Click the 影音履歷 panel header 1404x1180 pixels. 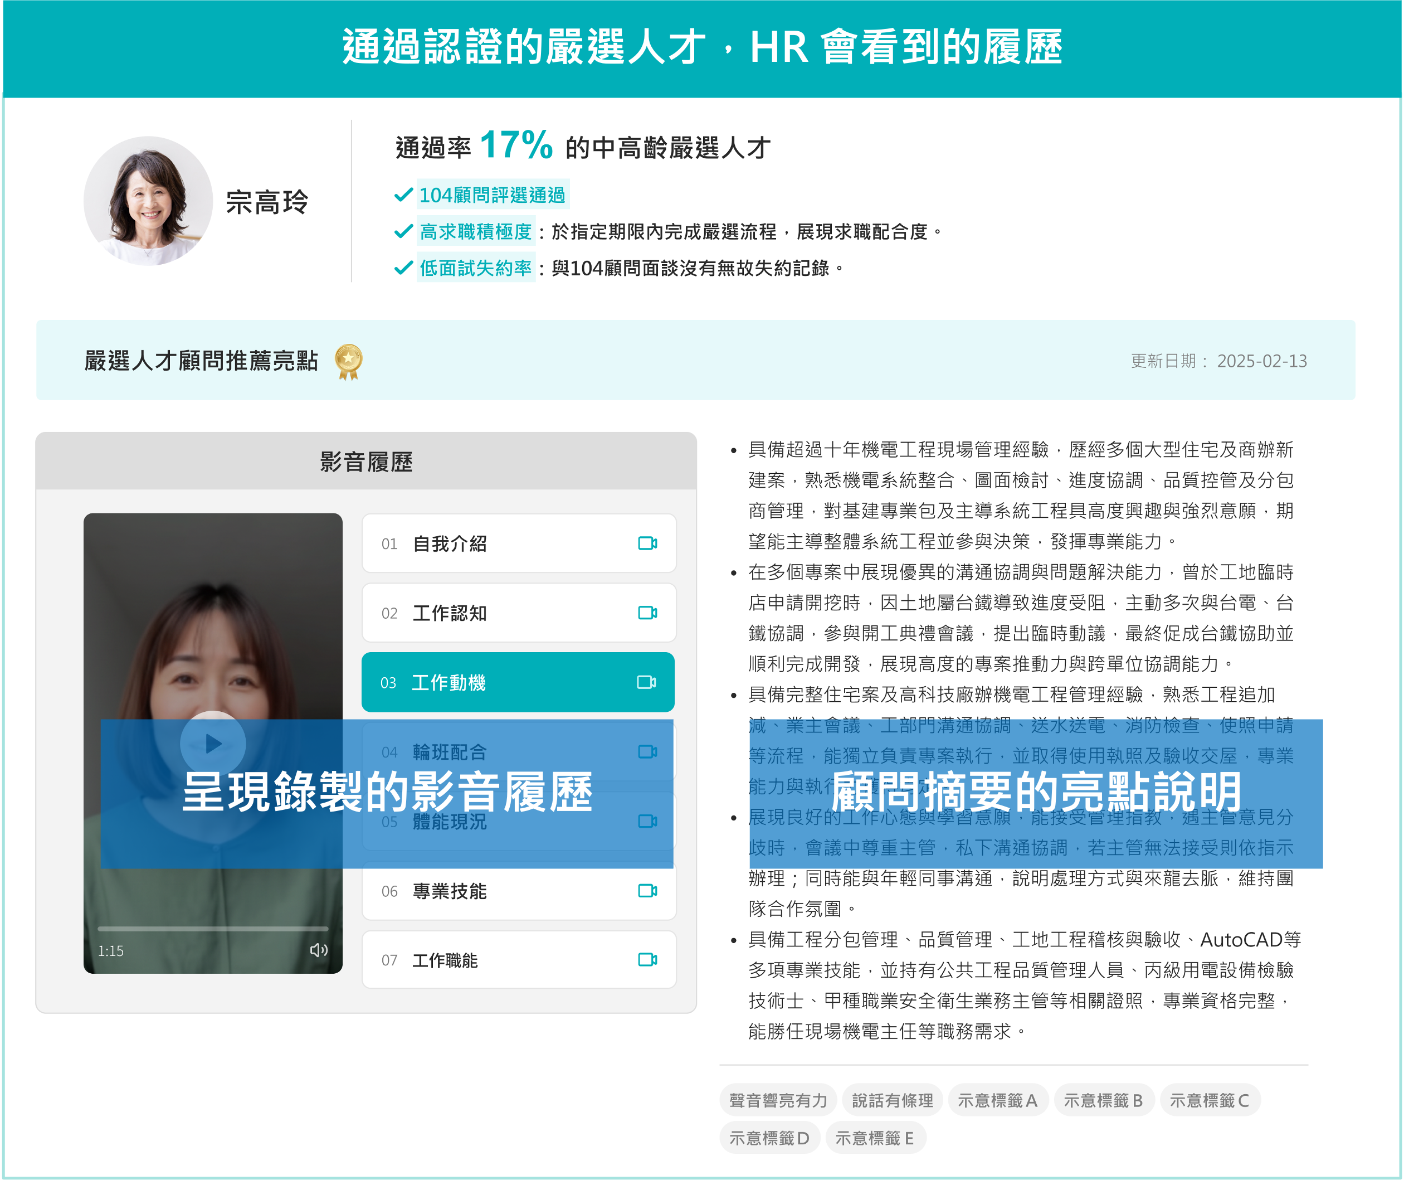pos(365,462)
